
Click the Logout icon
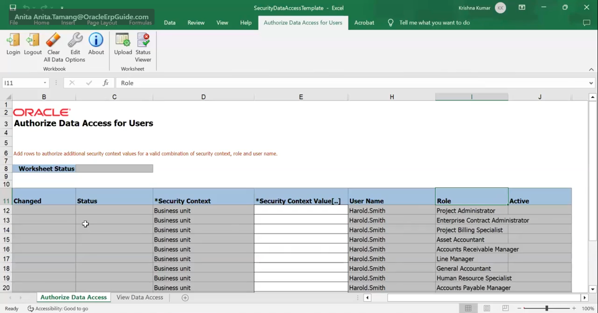[x=32, y=44]
